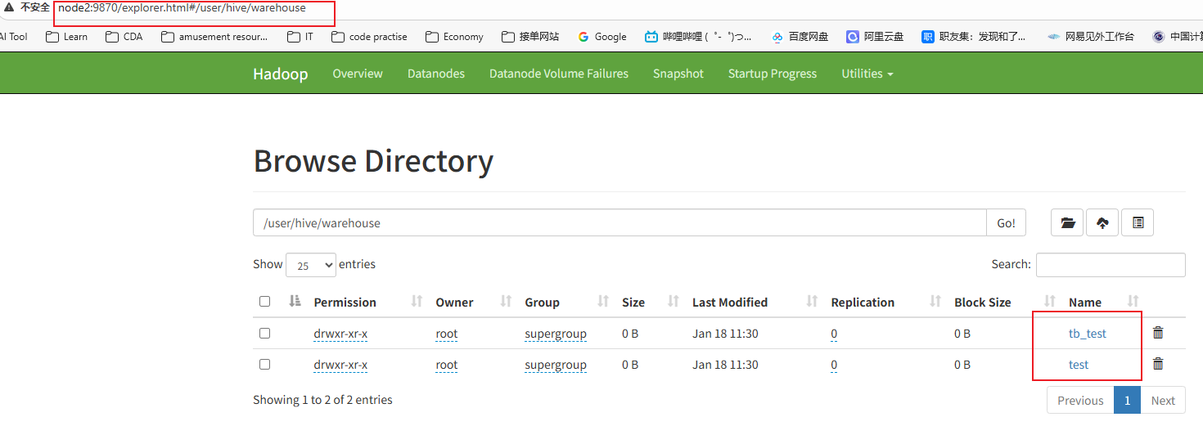Click the replication value for tb_test

(x=834, y=334)
